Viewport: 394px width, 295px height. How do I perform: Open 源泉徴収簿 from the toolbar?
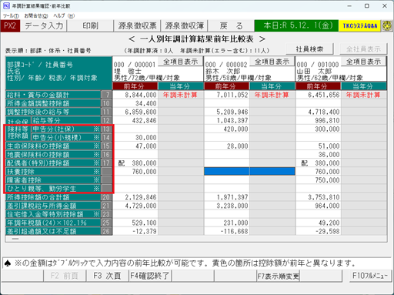point(184,26)
